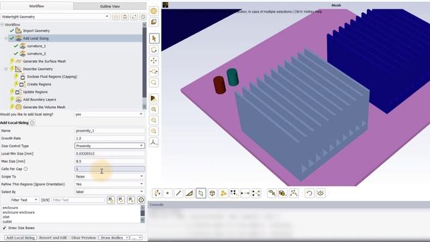The width and height of the screenshot is (430, 242).
Task: Select the body cube selection filter
Action: pyautogui.click(x=212, y=193)
